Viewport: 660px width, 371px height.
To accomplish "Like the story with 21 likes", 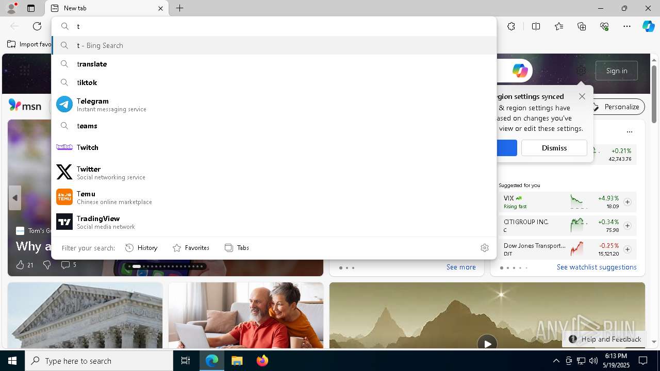I will (24, 265).
